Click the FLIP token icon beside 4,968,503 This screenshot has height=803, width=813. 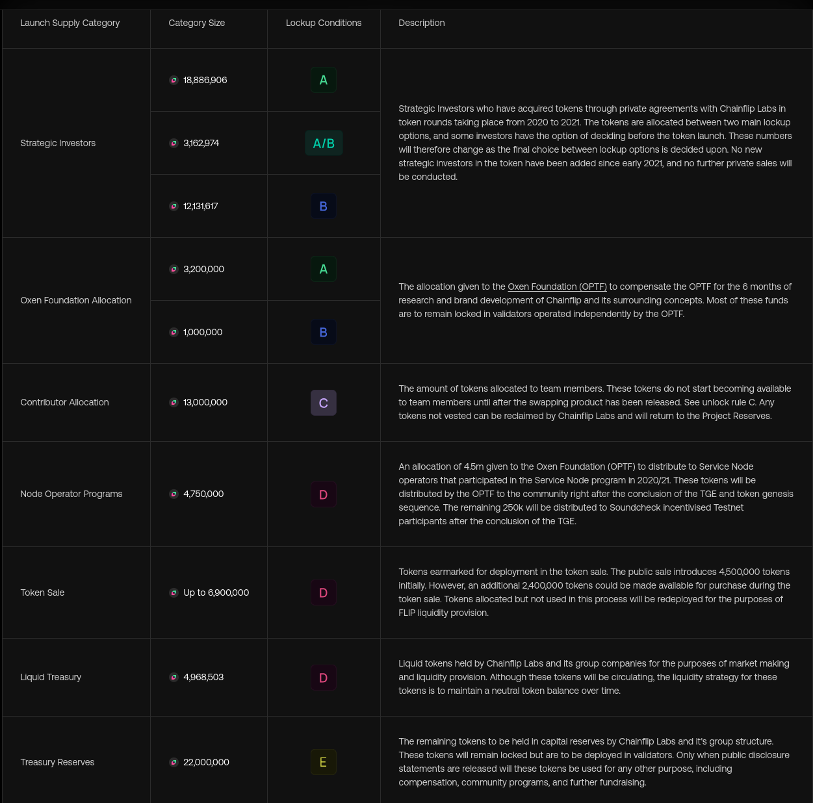(174, 677)
